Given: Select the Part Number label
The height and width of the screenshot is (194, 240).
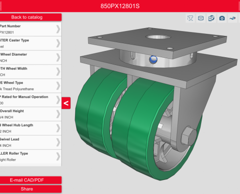Looking at the screenshot, I should point(10,26).
